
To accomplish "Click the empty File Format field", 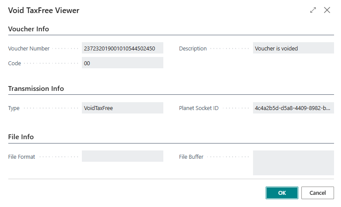I will coord(122,156).
